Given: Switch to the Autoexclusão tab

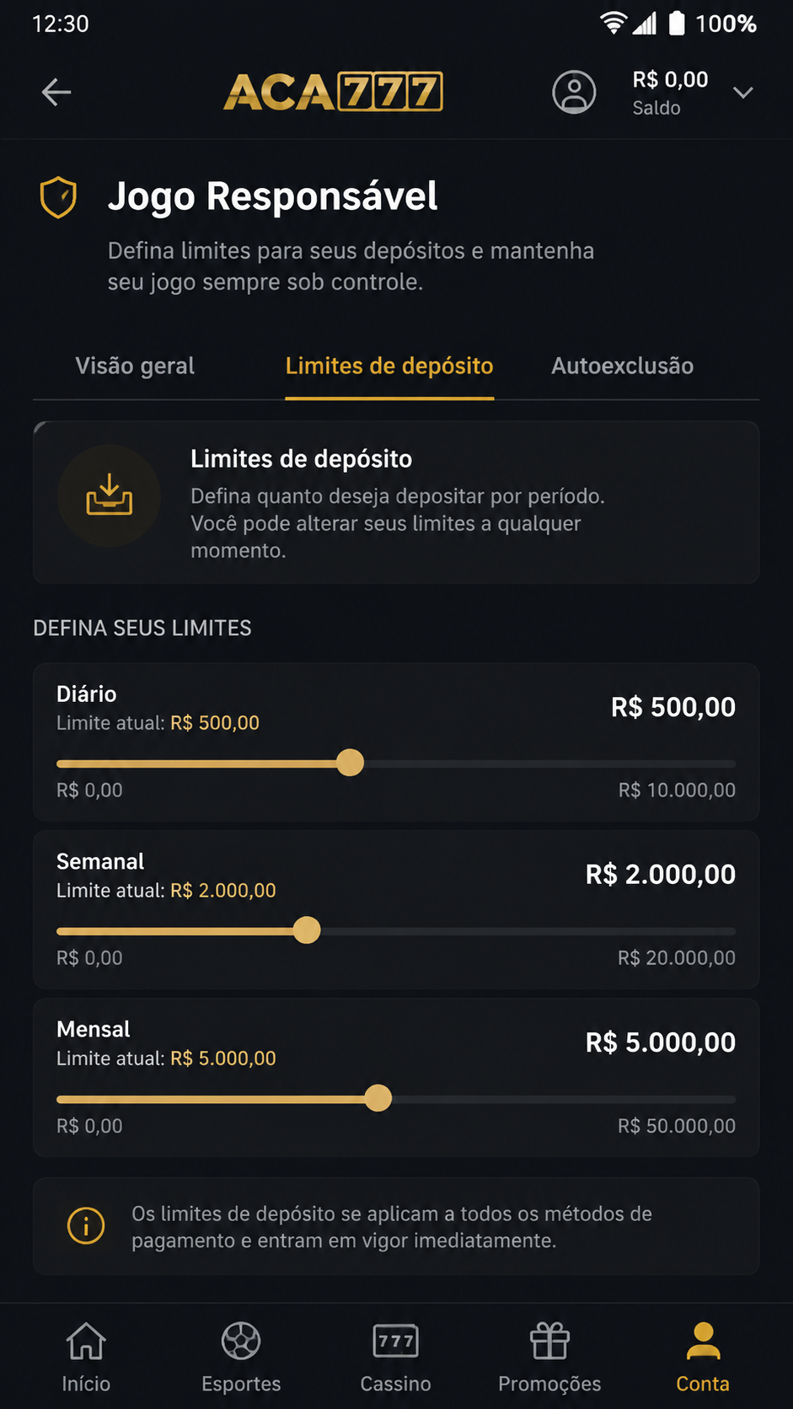Looking at the screenshot, I should (x=623, y=366).
